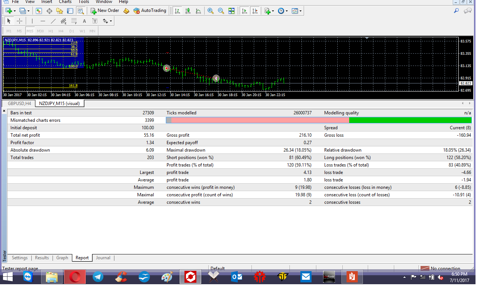Switch timeframe to W1
Screen dimensions: 477x298
82,31
